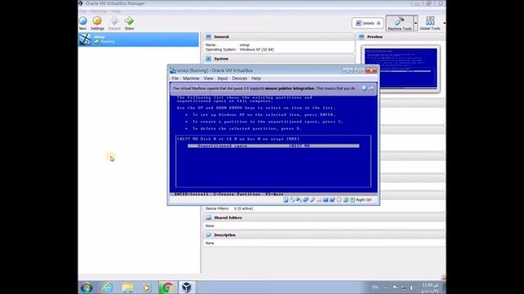Viewport: 524px width, 294px height.
Task: Collapse the General section header
Action: click(278, 37)
